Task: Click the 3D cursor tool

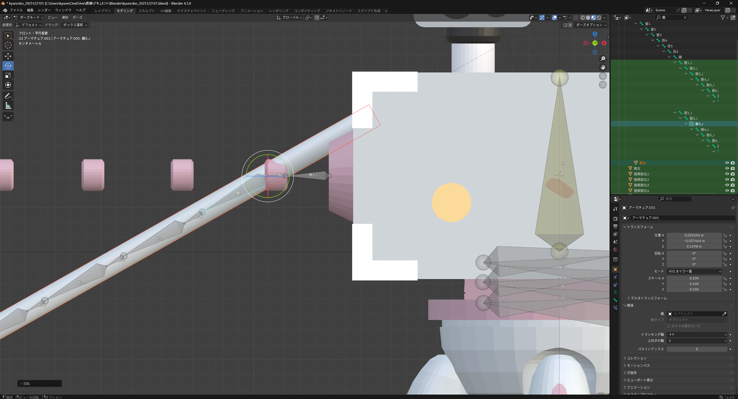Action: point(8,45)
